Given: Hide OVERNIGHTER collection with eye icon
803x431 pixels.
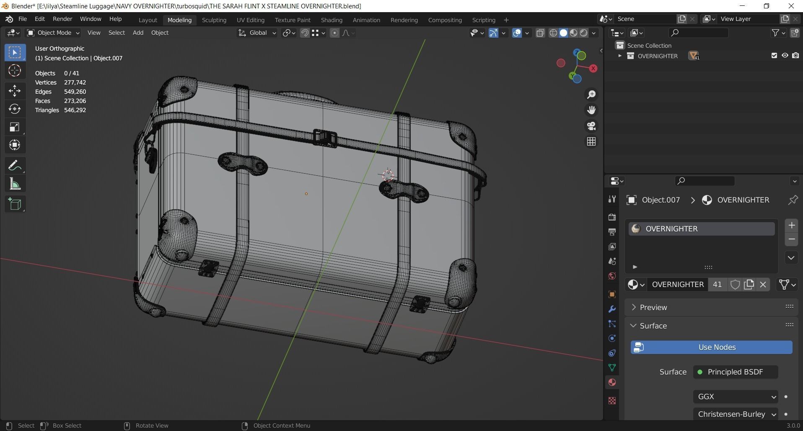Looking at the screenshot, I should point(785,56).
